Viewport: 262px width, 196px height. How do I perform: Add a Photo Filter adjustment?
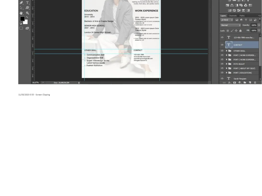click(x=241, y=5)
